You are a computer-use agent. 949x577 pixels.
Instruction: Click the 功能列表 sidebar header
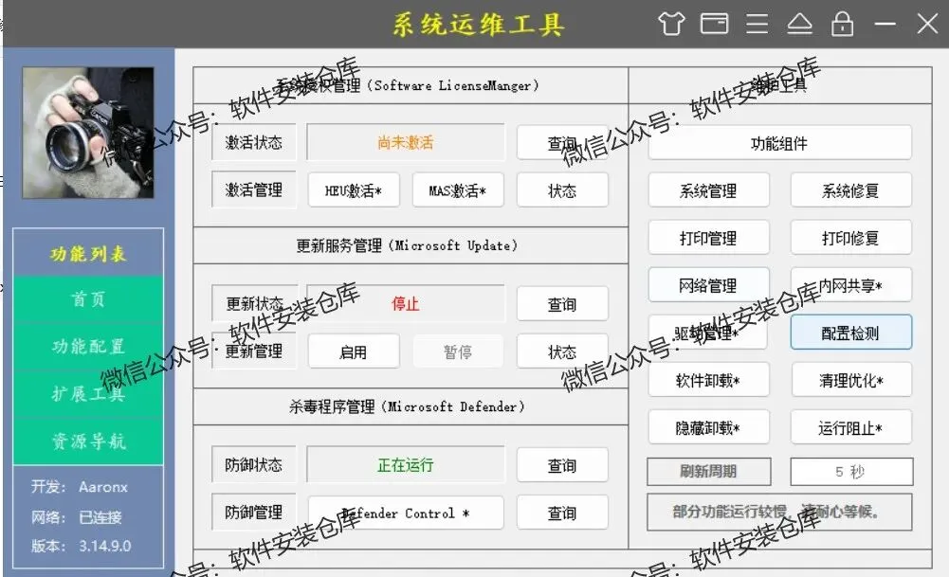(x=88, y=253)
